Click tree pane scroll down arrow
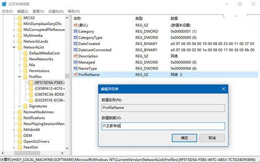Screen dimensions: 260x163 67,148
